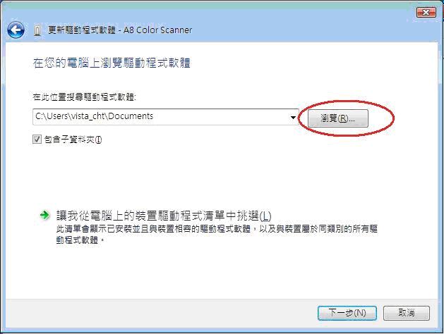This screenshot has height=334, width=444.
Task: Close the update driver wizard window
Action: point(426,12)
